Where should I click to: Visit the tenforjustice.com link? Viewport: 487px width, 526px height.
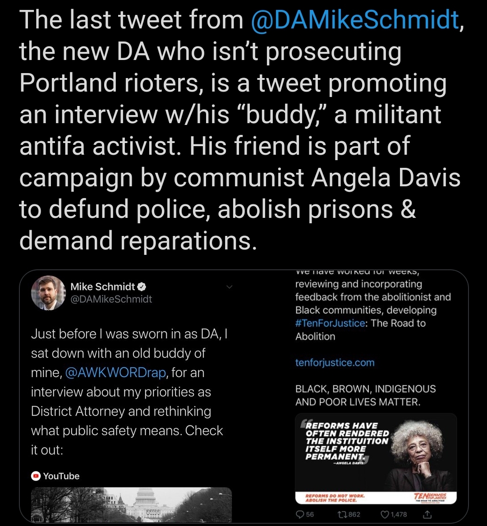pos(335,363)
